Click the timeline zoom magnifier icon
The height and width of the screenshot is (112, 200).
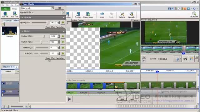(26, 107)
